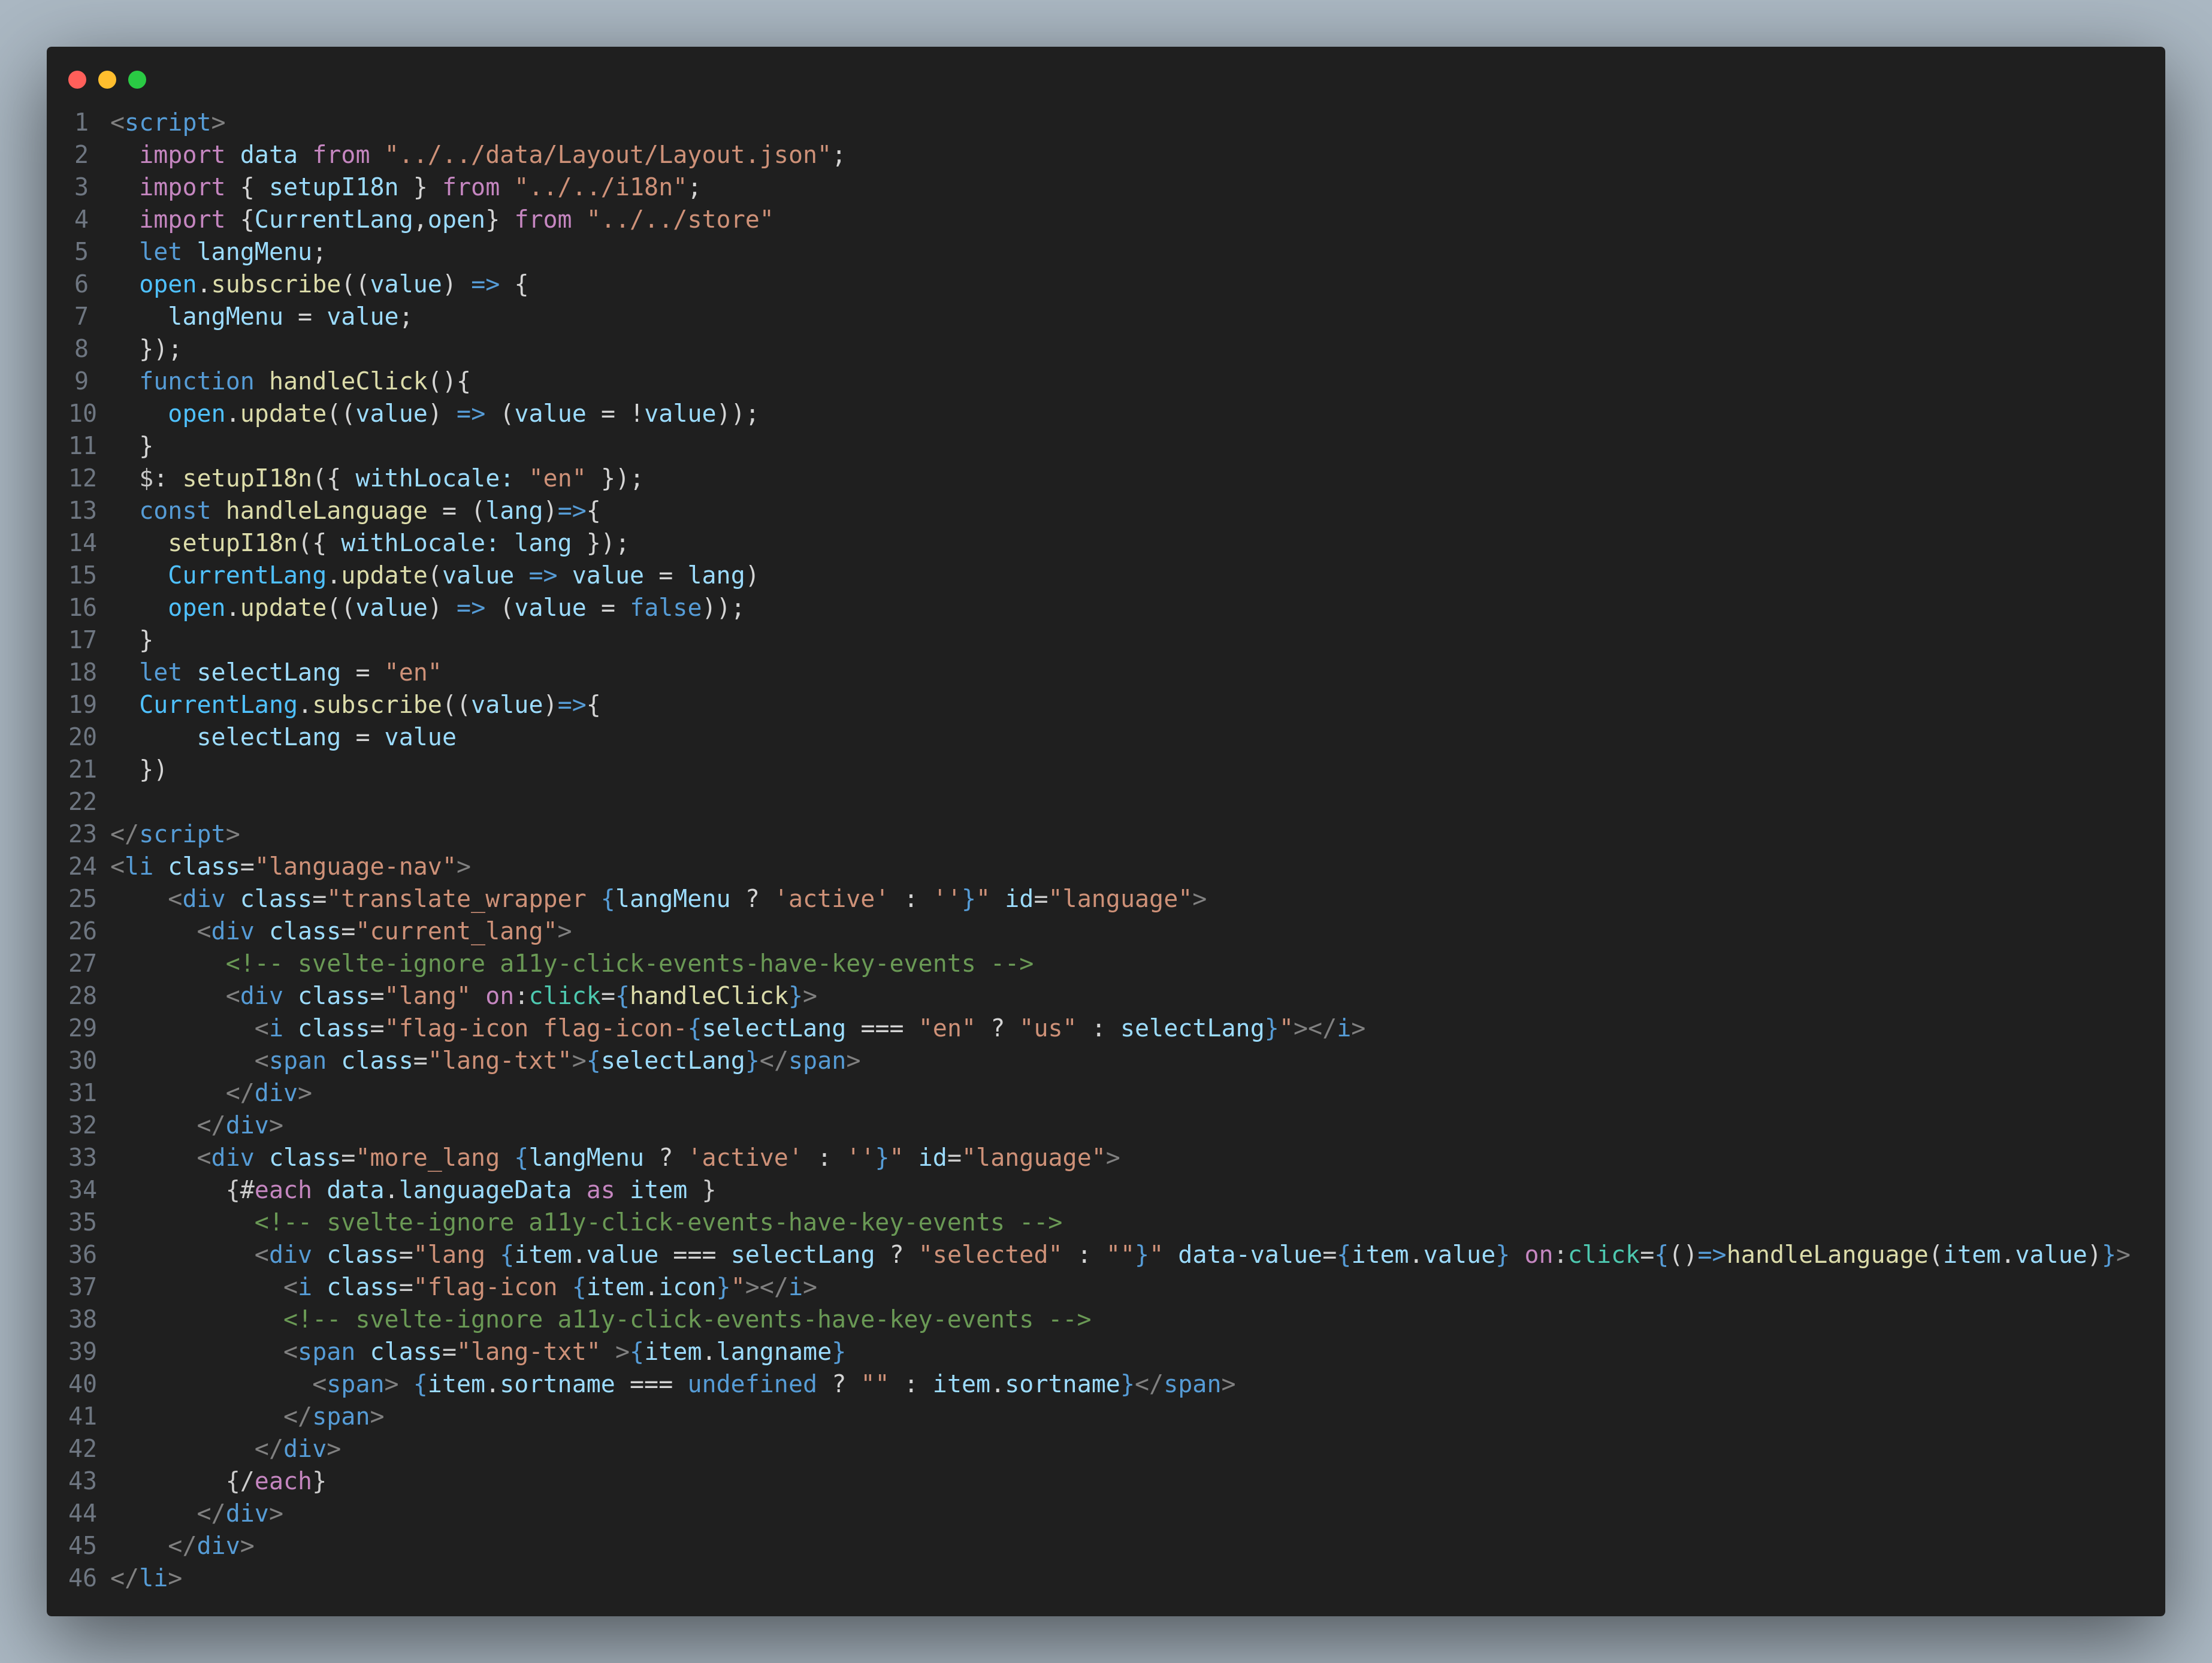Click the yellow minimize window dot
The height and width of the screenshot is (1663, 2212).
[x=107, y=80]
